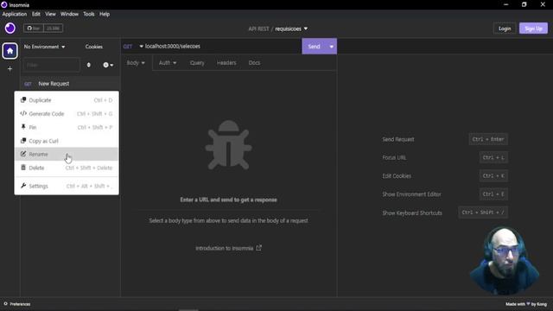Open the Help menu
This screenshot has height=311, width=553.
point(105,14)
